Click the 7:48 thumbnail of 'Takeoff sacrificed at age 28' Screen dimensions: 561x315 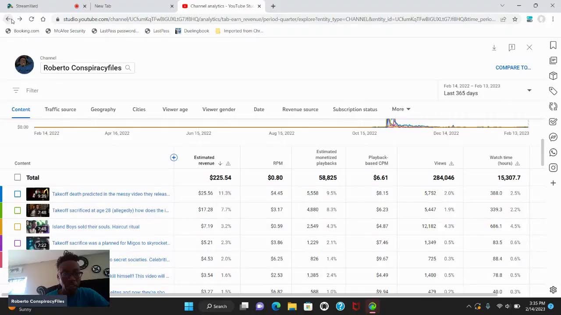click(38, 210)
